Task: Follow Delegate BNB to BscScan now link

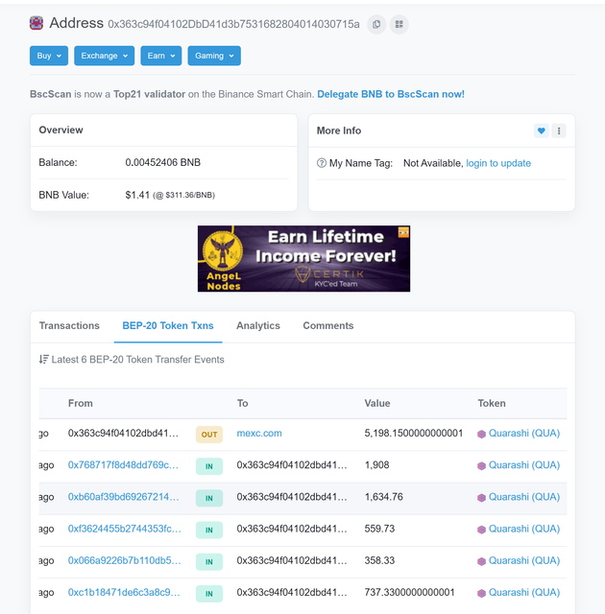Action: 391,94
